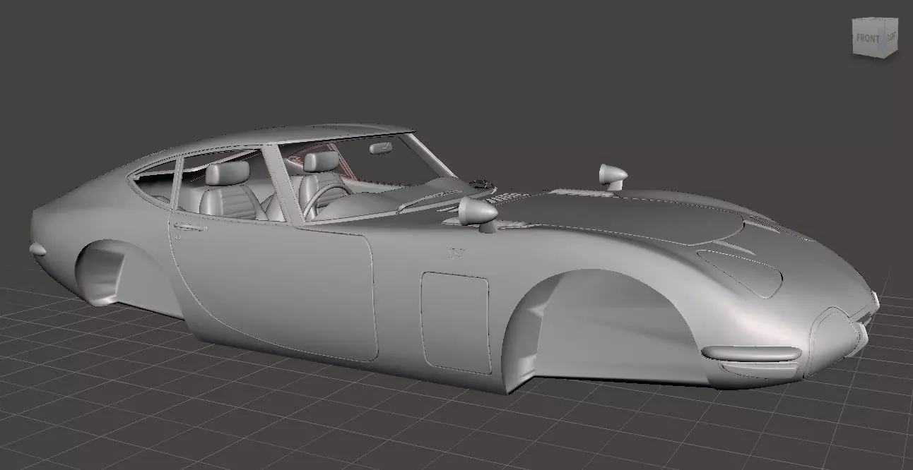Select the fender mirror nearest the windshield

tap(479, 214)
